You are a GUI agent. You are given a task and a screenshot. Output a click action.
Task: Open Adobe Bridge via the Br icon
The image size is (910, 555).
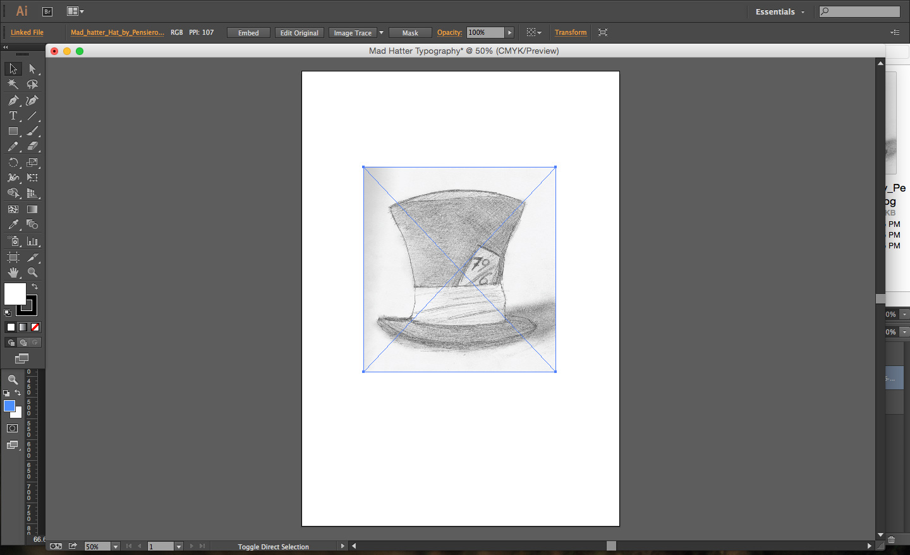click(47, 11)
